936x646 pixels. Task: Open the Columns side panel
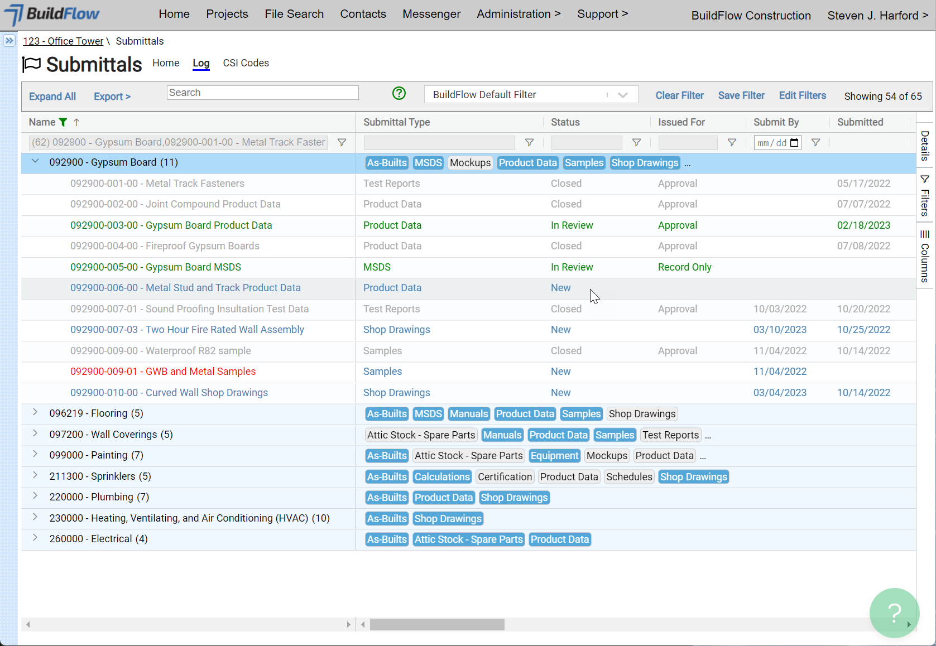point(925,256)
